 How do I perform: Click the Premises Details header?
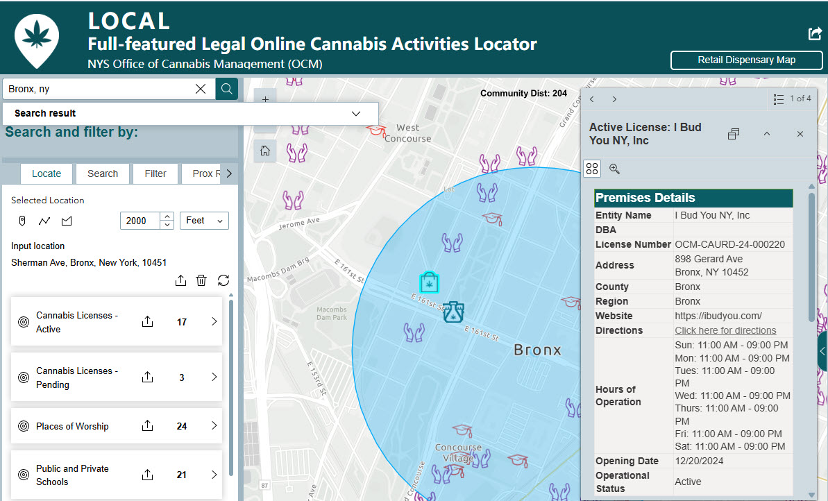pos(693,198)
